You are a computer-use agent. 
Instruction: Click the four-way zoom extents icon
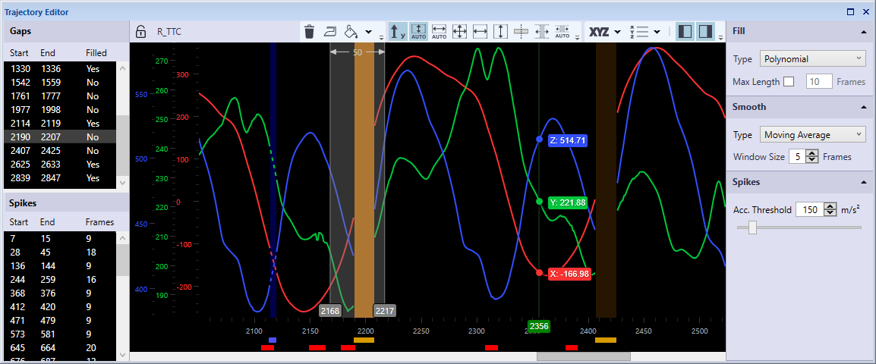tap(459, 32)
